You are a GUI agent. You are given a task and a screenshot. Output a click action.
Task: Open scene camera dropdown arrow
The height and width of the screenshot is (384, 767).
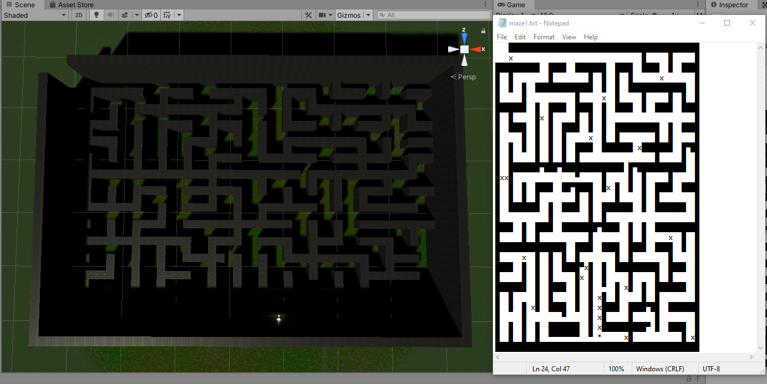[331, 16]
